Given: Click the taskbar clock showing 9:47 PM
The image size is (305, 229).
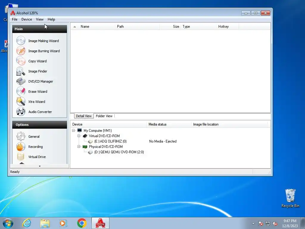Looking at the screenshot, I should pos(290,223).
